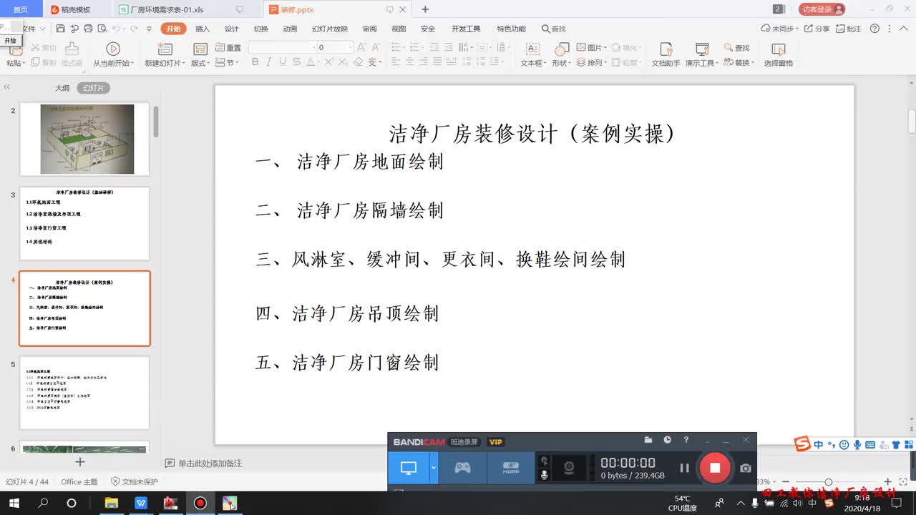The height and width of the screenshot is (515, 916).
Task: Toggle Bandicam microphone recording
Action: tap(544, 475)
